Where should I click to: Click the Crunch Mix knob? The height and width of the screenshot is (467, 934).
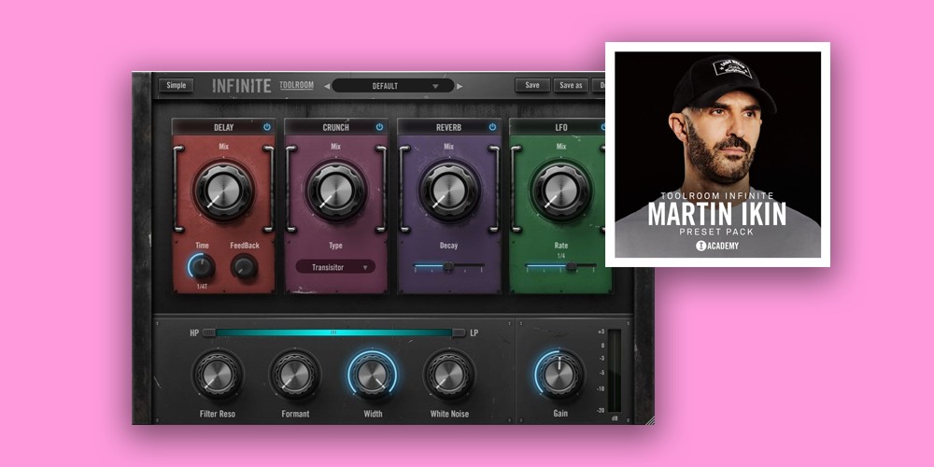pyautogui.click(x=335, y=191)
